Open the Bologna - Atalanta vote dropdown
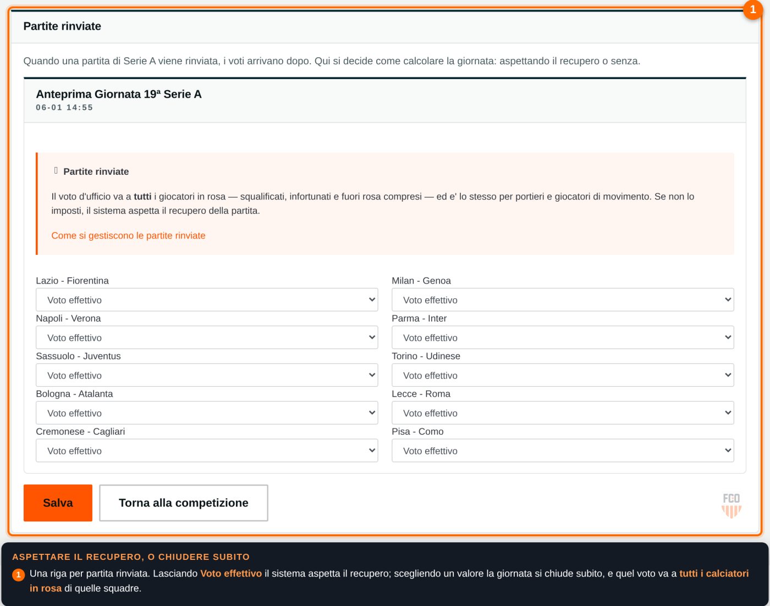The width and height of the screenshot is (770, 606). coord(207,413)
